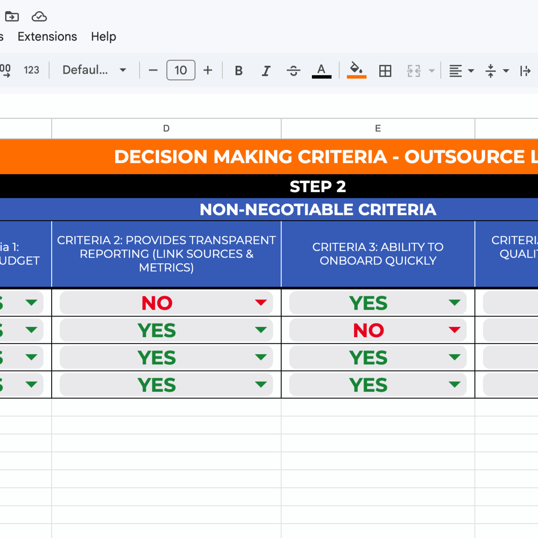Click the vertical align icon
Viewport: 538px width, 538px height.
click(x=491, y=71)
